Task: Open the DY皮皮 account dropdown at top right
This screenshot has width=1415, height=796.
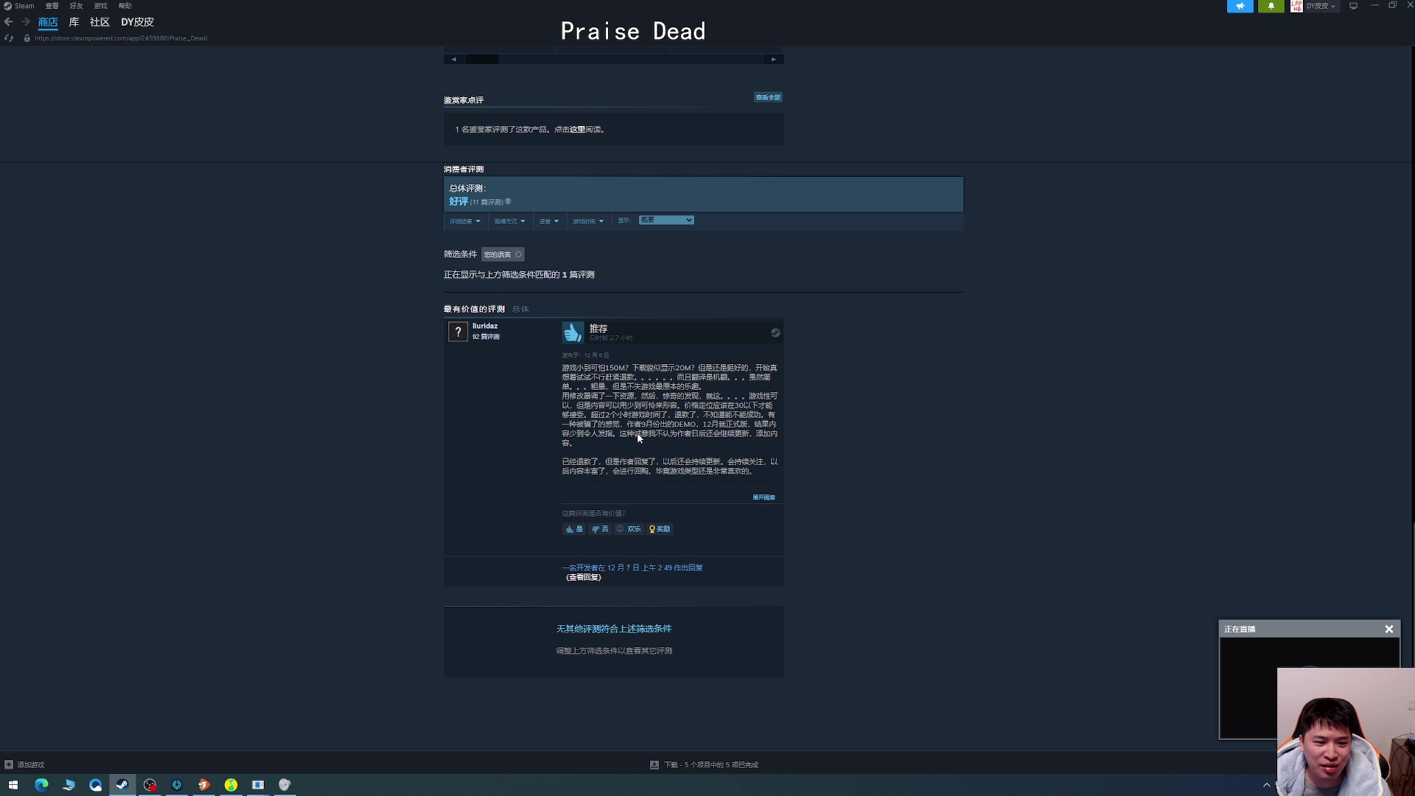Action: [x=1321, y=6]
